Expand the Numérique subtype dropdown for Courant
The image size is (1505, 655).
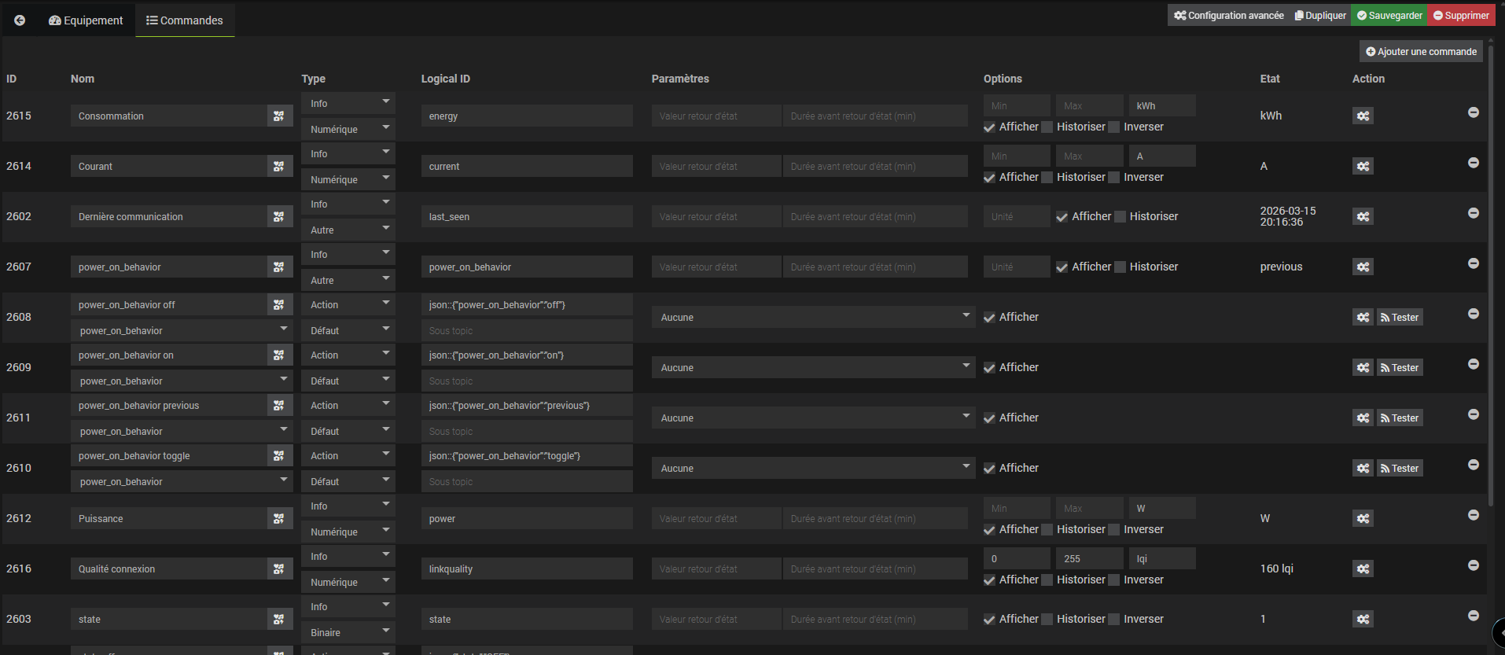(x=348, y=179)
